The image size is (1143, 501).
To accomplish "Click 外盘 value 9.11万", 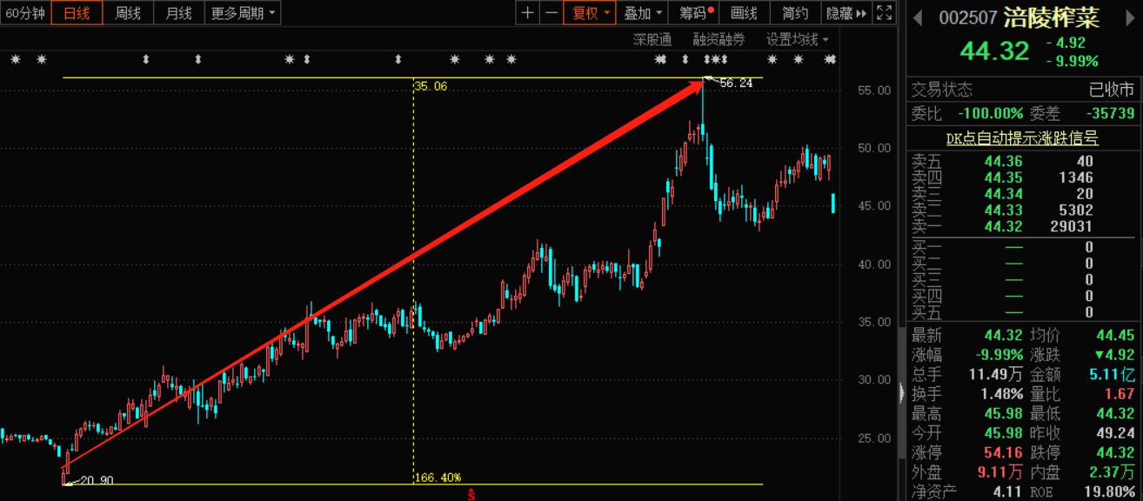I will (x=1001, y=472).
